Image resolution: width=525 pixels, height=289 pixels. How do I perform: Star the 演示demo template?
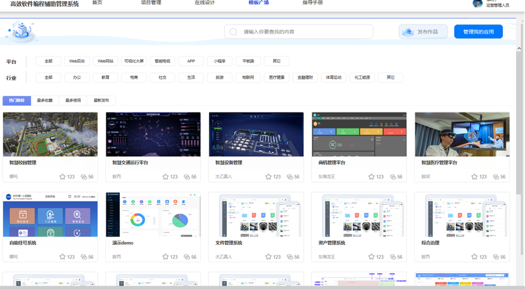tap(166, 257)
